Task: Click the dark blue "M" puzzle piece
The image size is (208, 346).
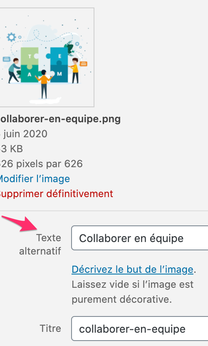Action: click(59, 74)
